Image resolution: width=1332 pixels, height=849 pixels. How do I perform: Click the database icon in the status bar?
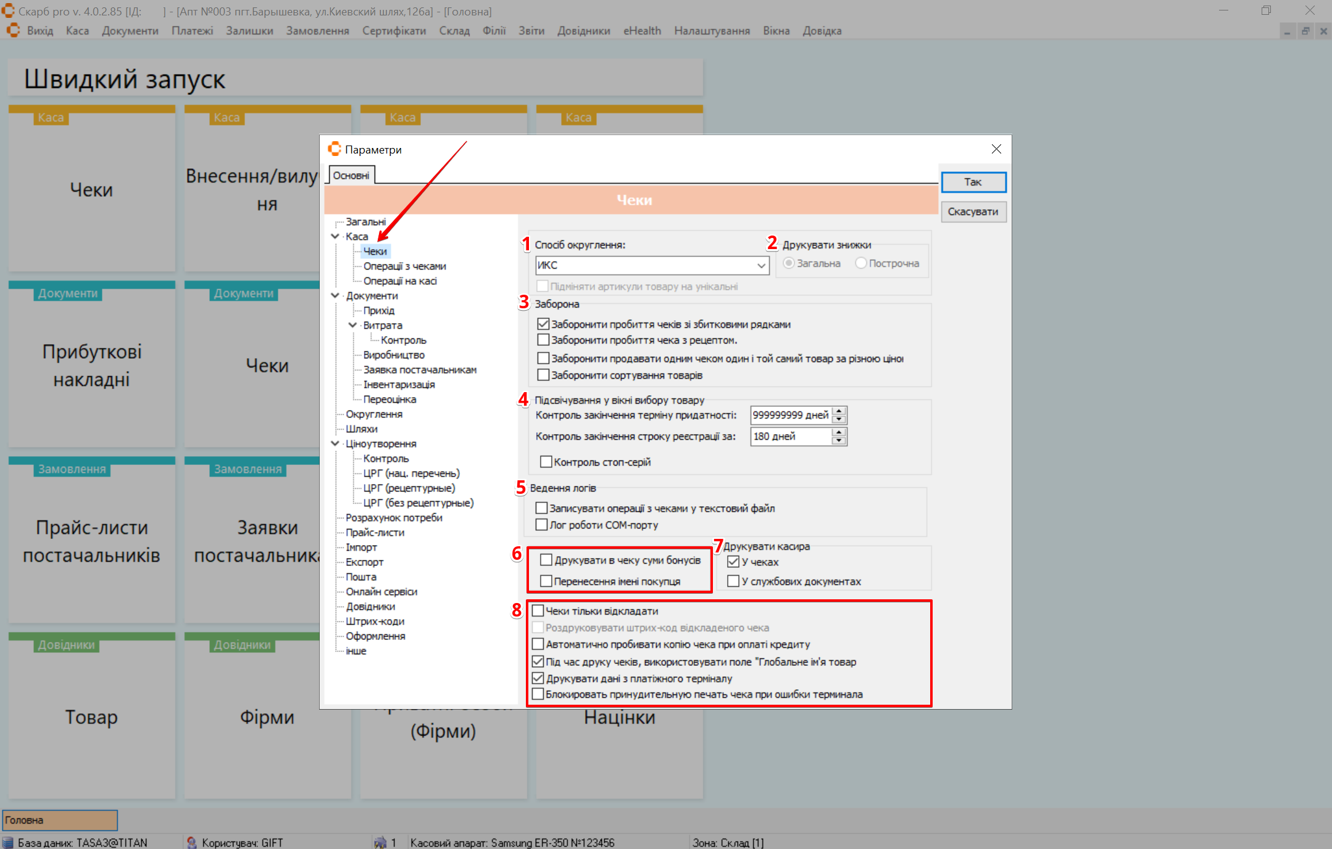pos(8,842)
